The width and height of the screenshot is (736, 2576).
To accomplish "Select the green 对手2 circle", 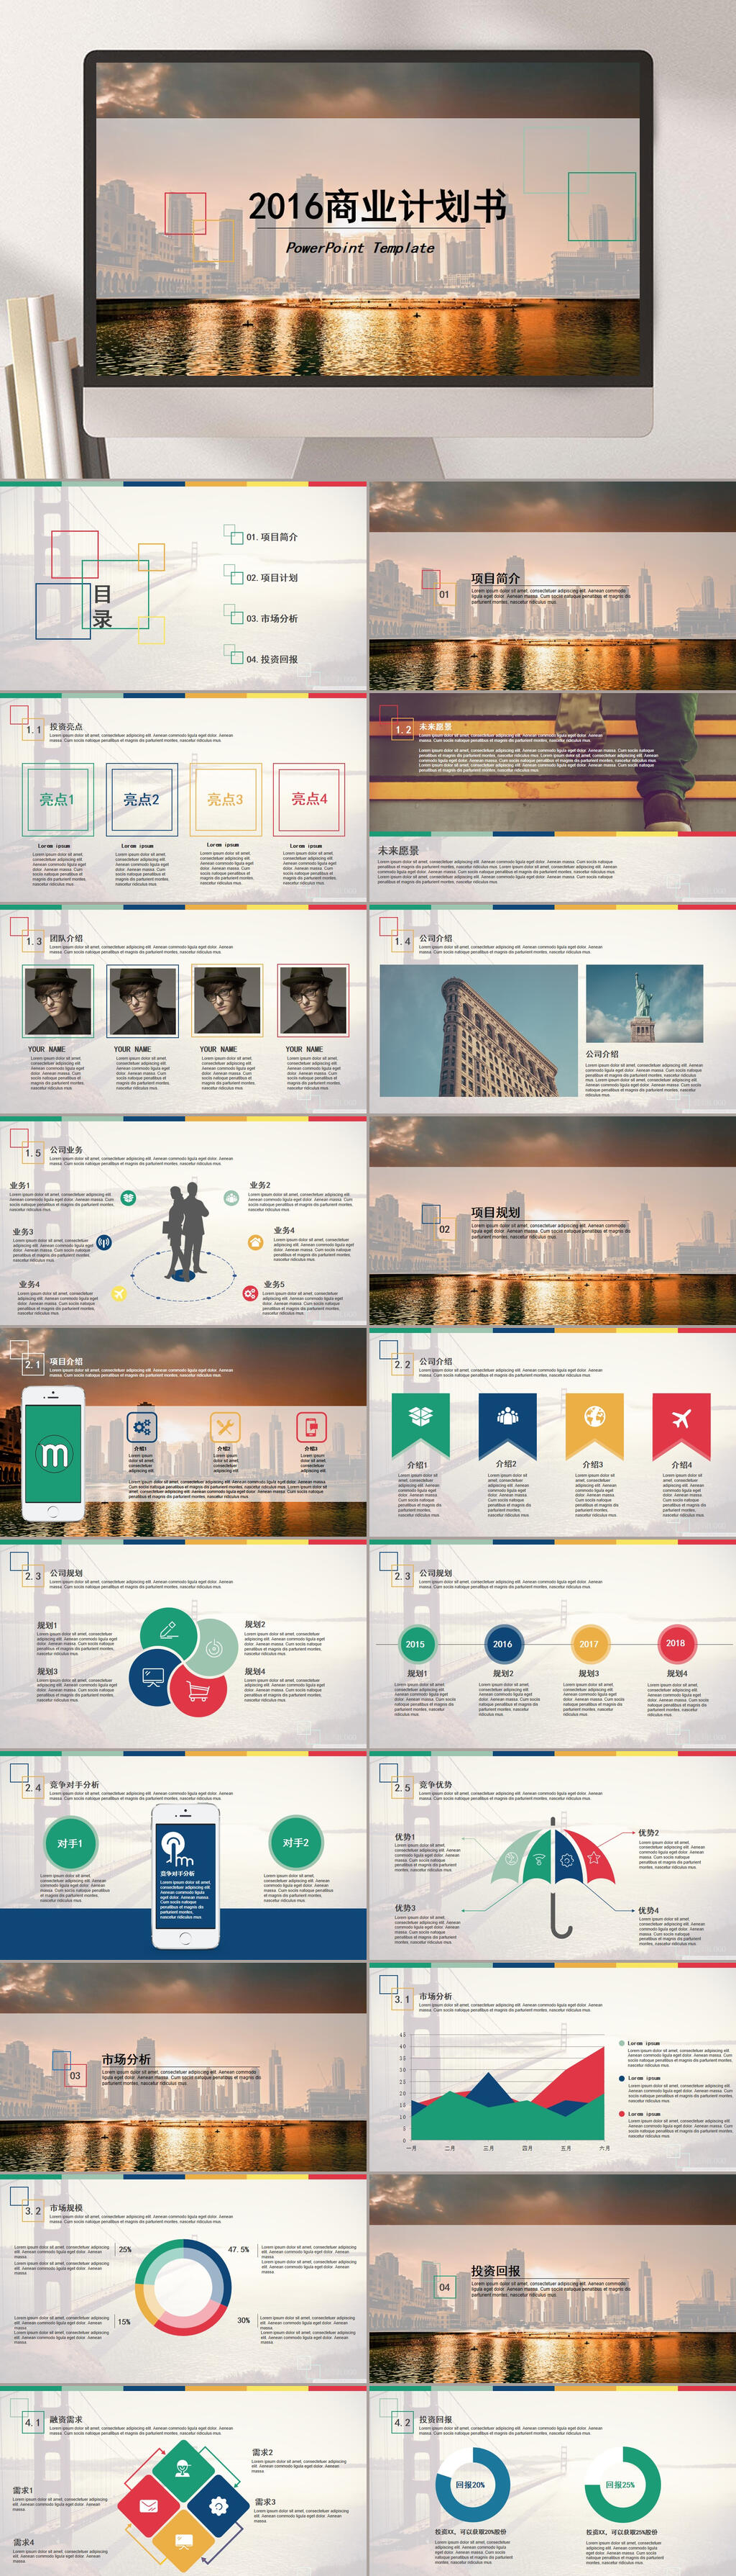I will (295, 1842).
